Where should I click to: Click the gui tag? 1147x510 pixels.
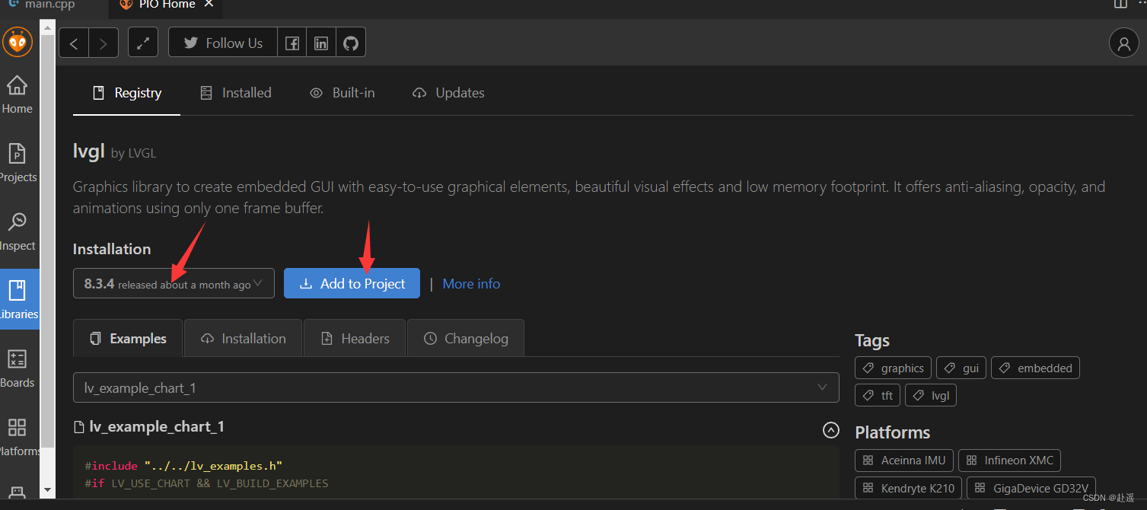point(961,368)
